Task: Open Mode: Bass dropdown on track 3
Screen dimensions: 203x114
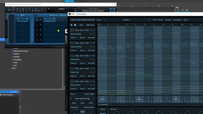Action: coord(75,60)
